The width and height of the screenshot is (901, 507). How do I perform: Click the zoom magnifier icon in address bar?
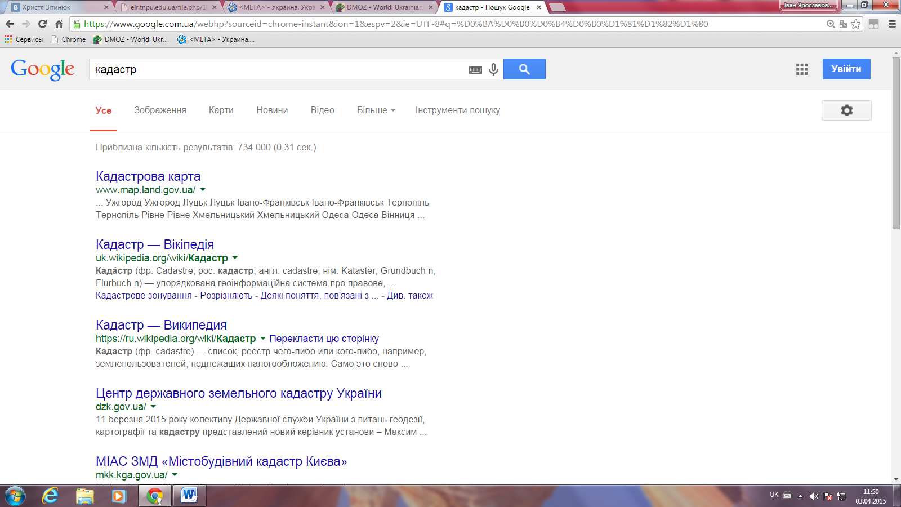point(830,24)
